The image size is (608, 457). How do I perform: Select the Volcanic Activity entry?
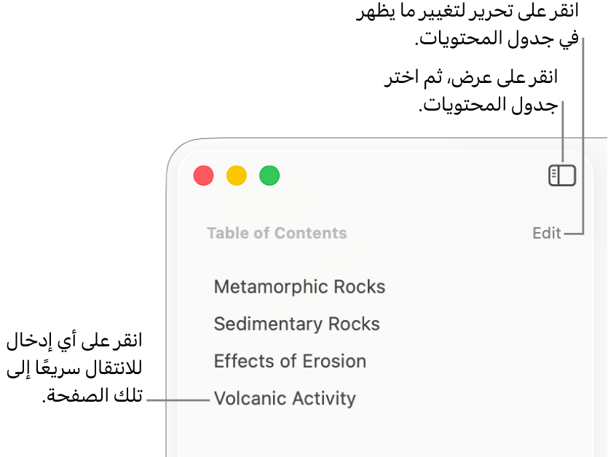click(x=285, y=399)
